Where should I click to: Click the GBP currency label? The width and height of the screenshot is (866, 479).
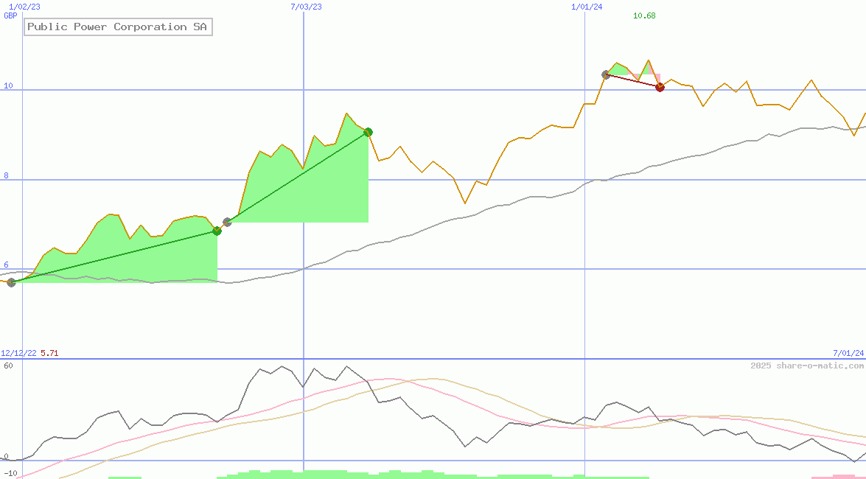10,15
